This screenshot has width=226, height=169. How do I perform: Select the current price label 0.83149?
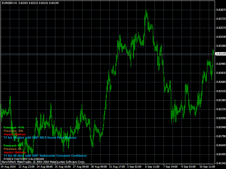click(221, 54)
